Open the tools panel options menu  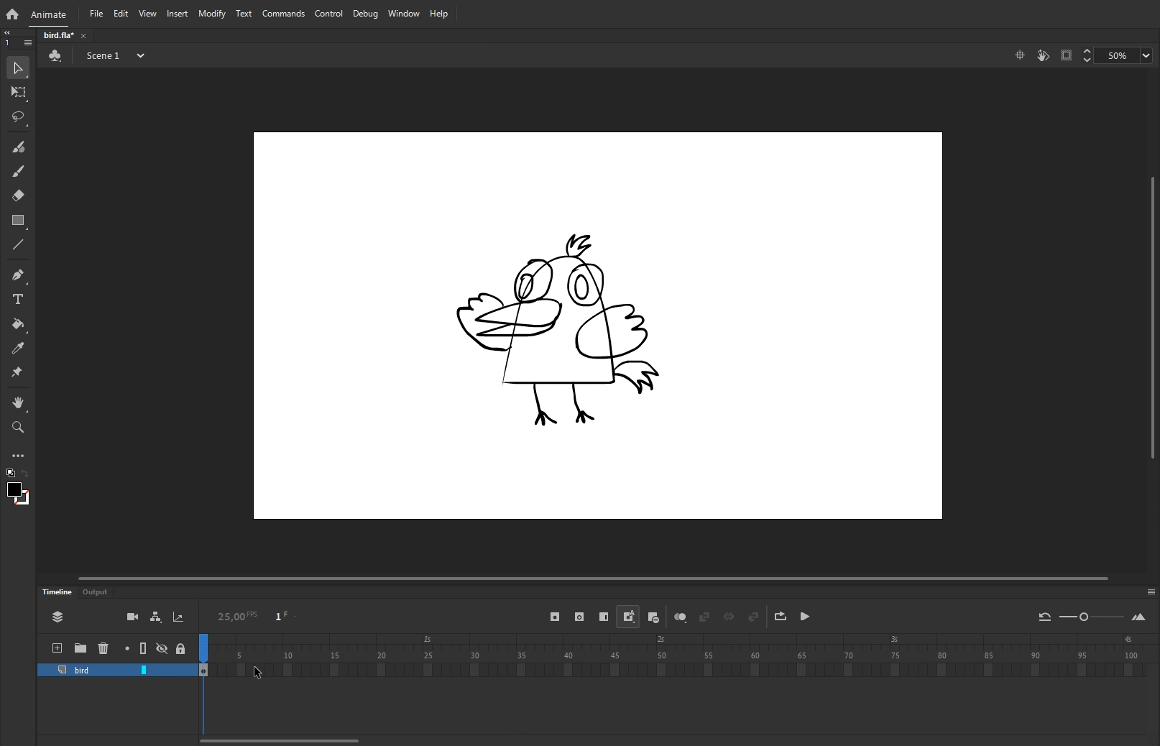[28, 43]
